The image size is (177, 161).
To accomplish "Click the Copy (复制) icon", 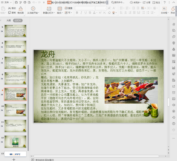I will point(9,13).
